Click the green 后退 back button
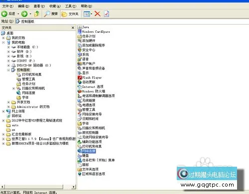 coord(8,14)
